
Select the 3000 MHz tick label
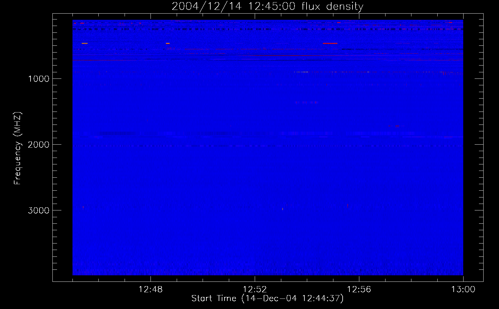tap(39, 210)
